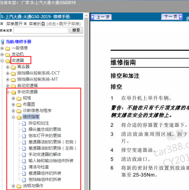Click the page icon beside 倒挡轴组件的拆装
Image resolution: width=189 pixels, height=190 pixels.
tap(24, 180)
